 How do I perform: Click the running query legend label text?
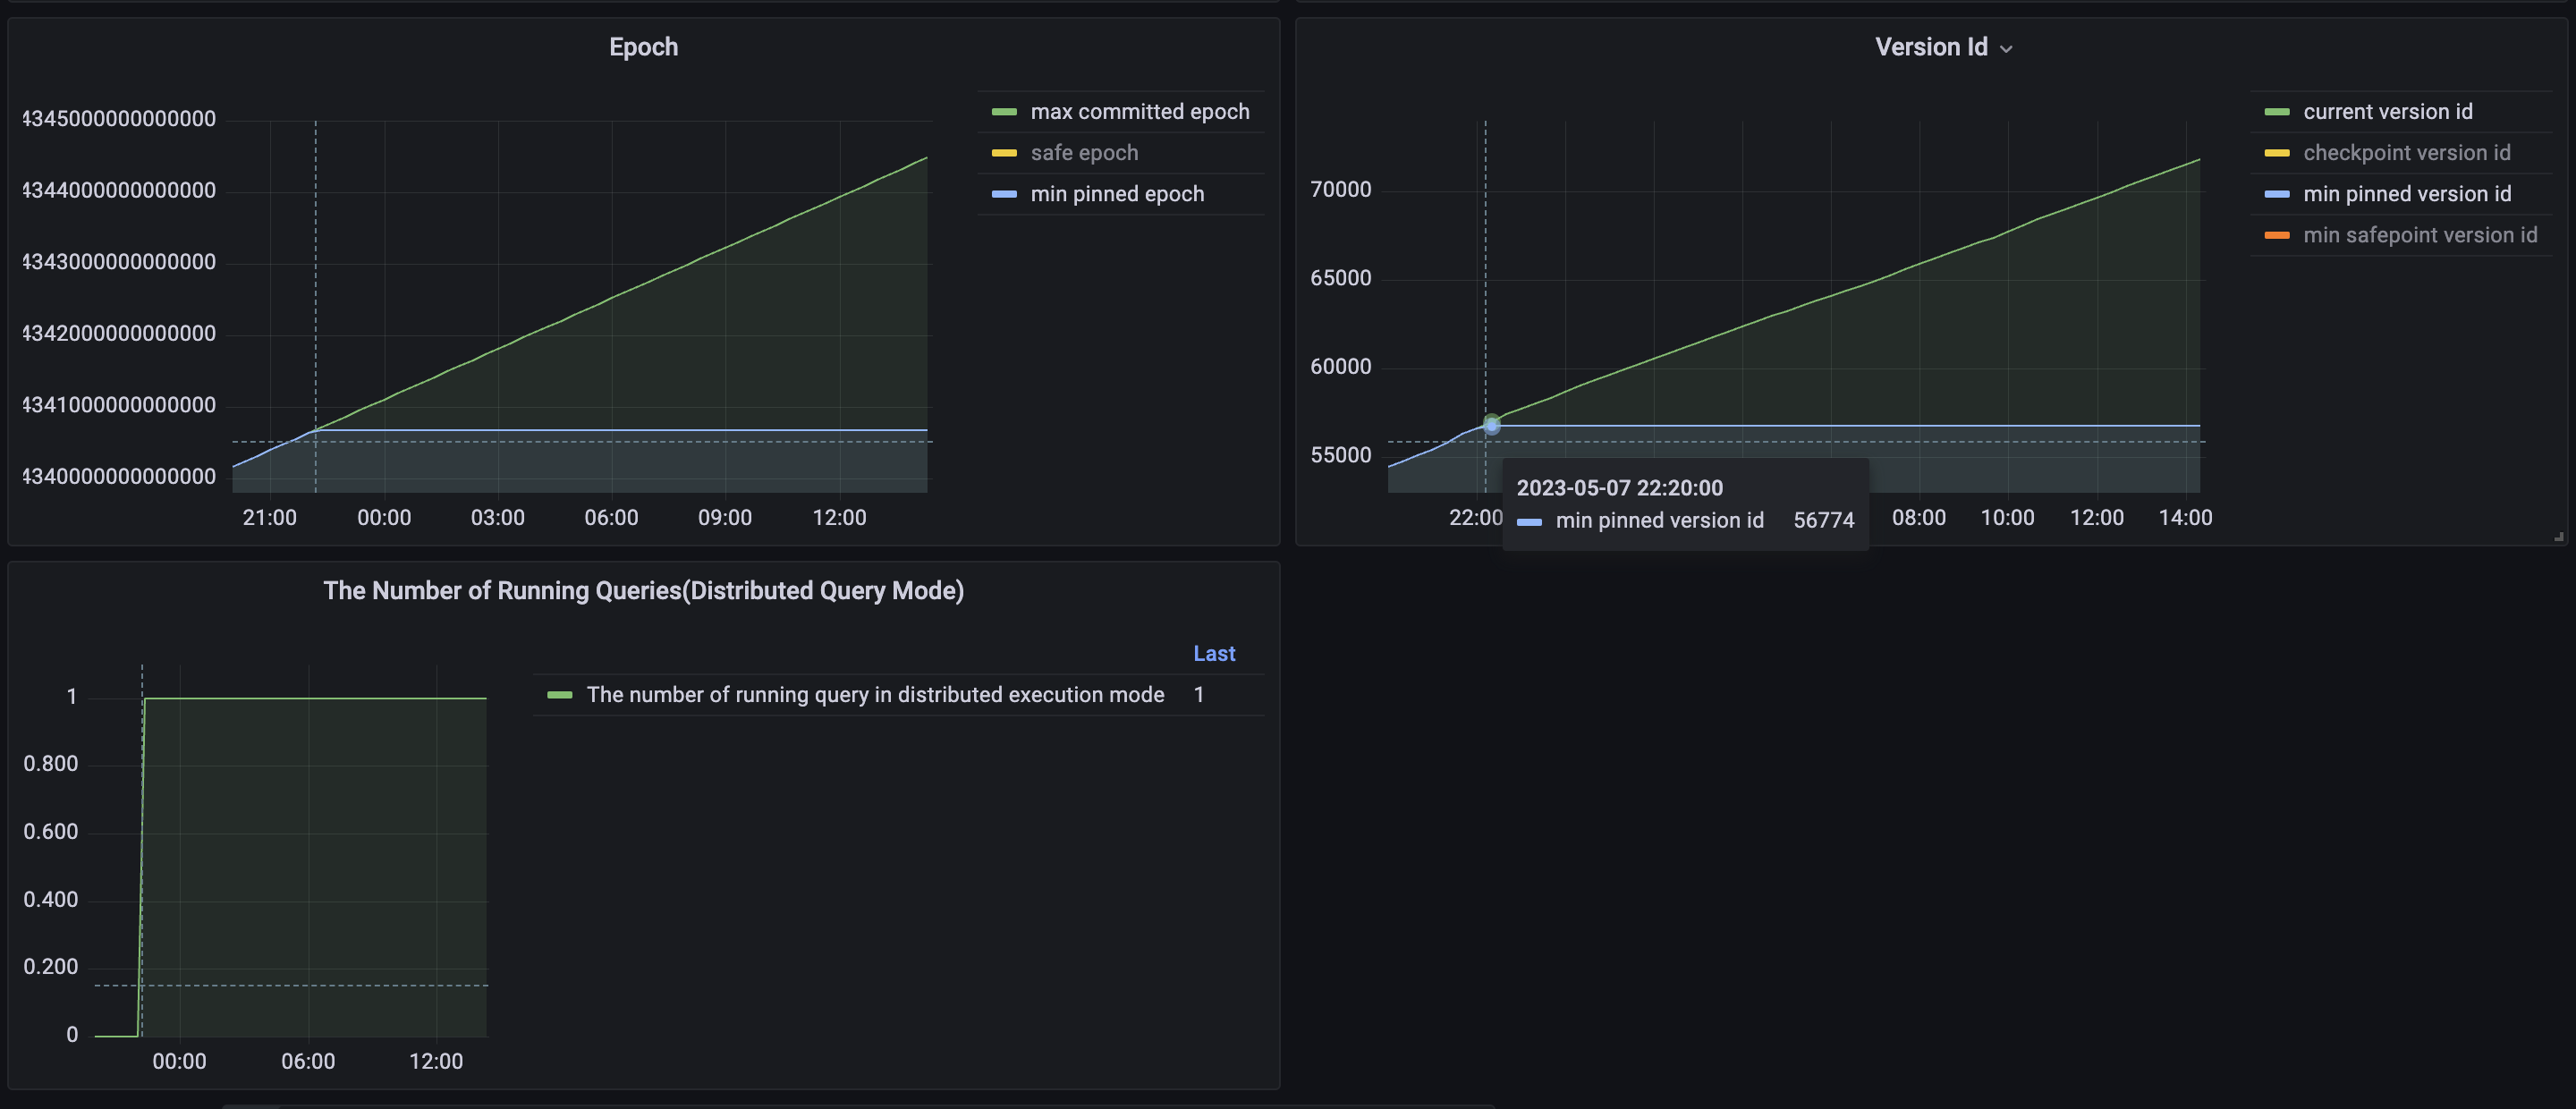pos(875,694)
